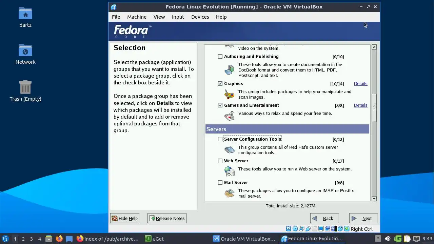Open the Release Notes
434x244 pixels.
click(167, 218)
